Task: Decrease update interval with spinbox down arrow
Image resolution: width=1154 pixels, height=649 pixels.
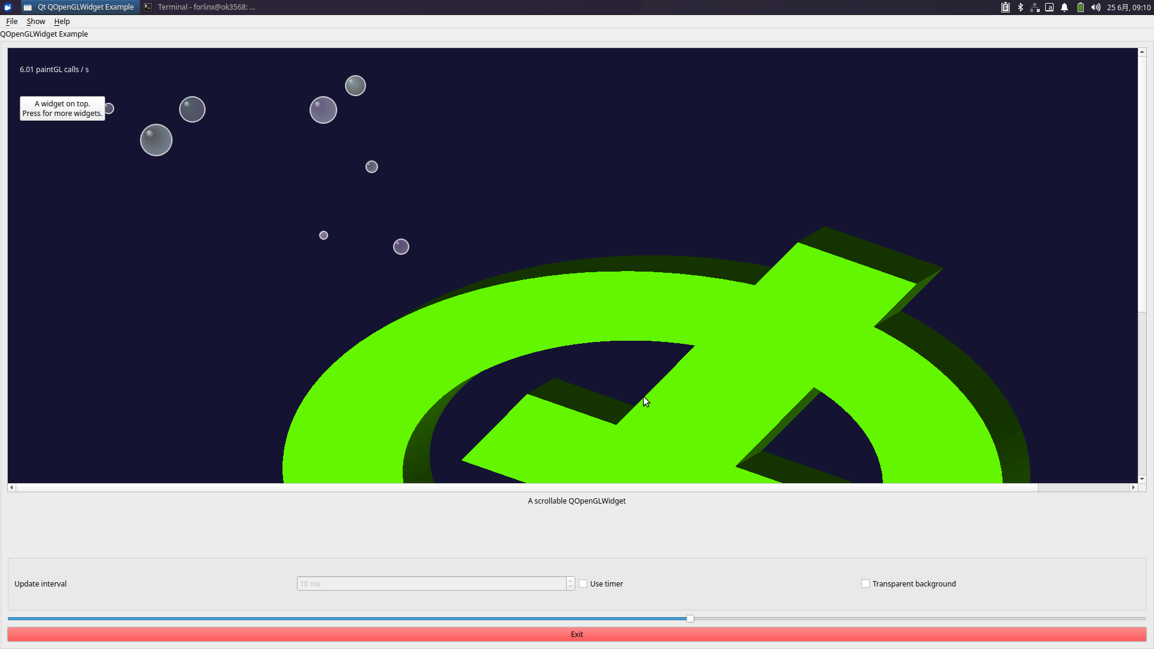Action: pos(570,587)
